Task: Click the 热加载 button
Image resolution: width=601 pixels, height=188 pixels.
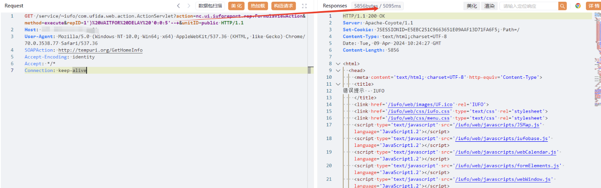Action: (258, 6)
